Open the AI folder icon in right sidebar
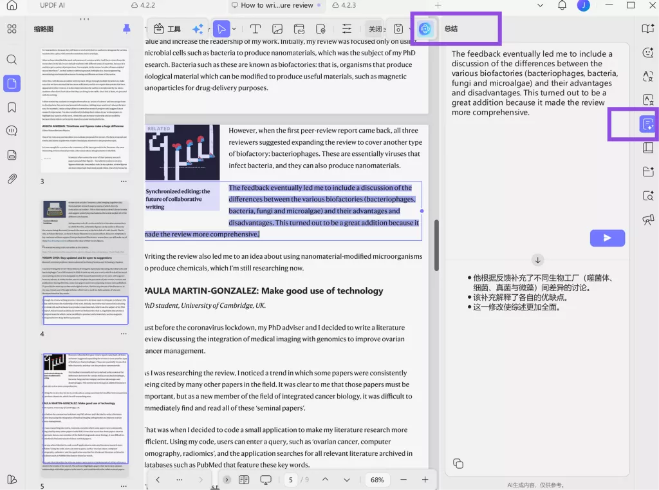The height and width of the screenshot is (490, 659). [647, 172]
